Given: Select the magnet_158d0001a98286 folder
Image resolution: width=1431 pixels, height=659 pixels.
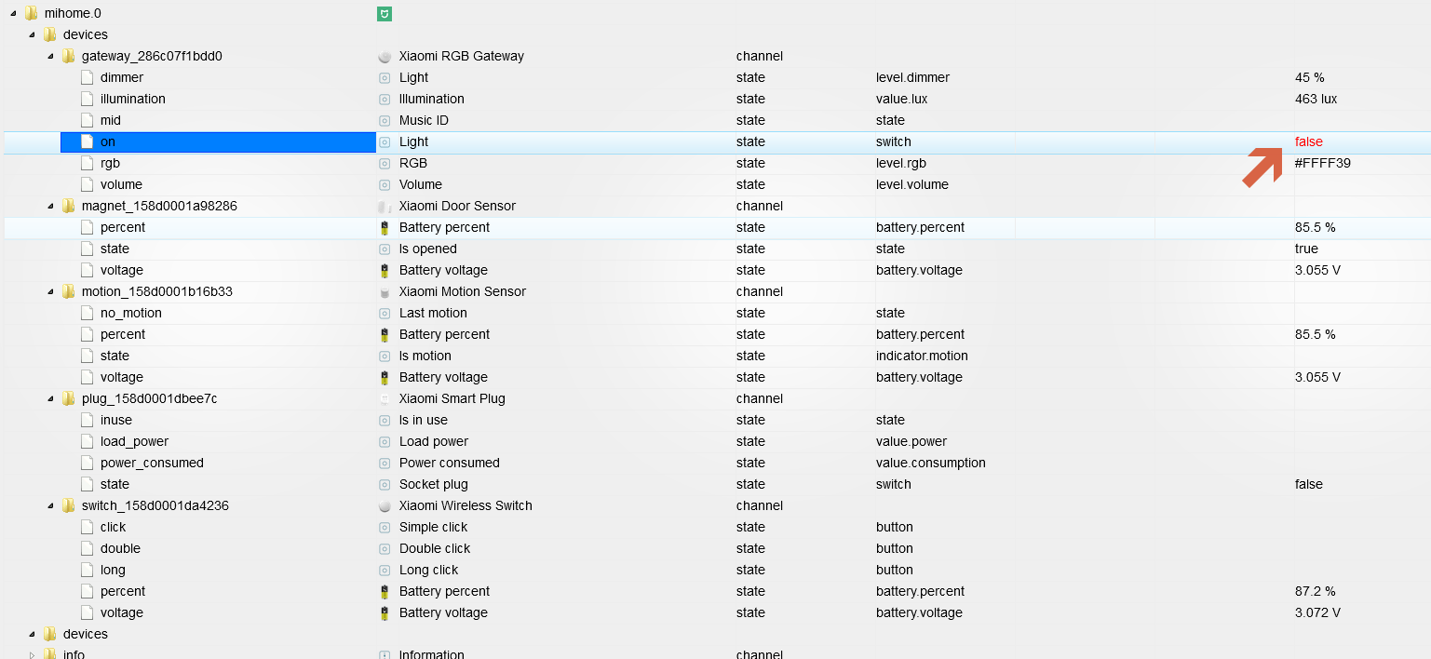Looking at the screenshot, I should click(159, 206).
